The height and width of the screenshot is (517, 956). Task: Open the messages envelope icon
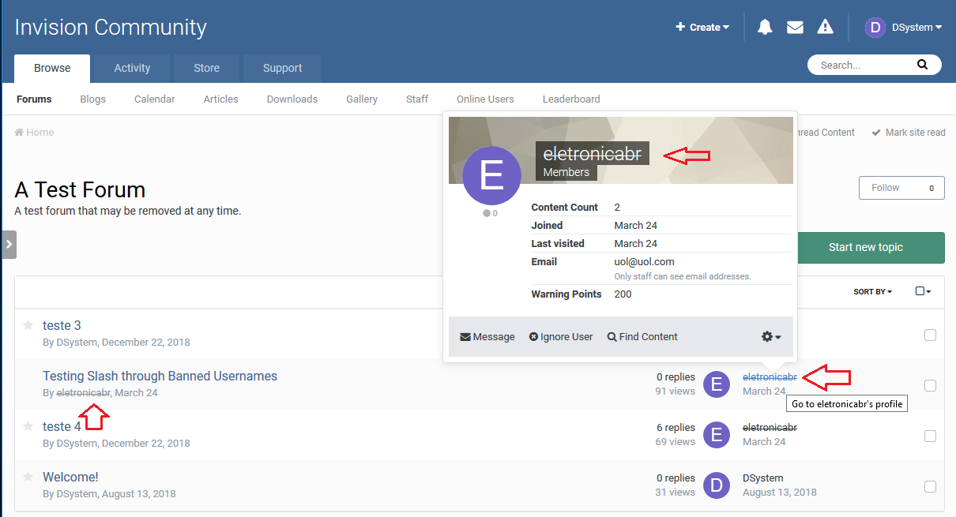[795, 28]
